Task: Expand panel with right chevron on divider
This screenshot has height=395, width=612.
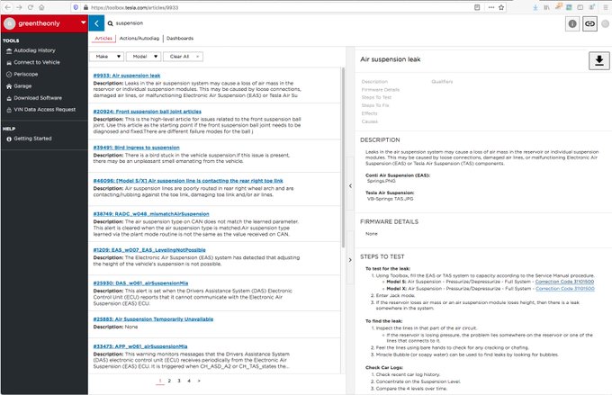Action: click(x=350, y=260)
